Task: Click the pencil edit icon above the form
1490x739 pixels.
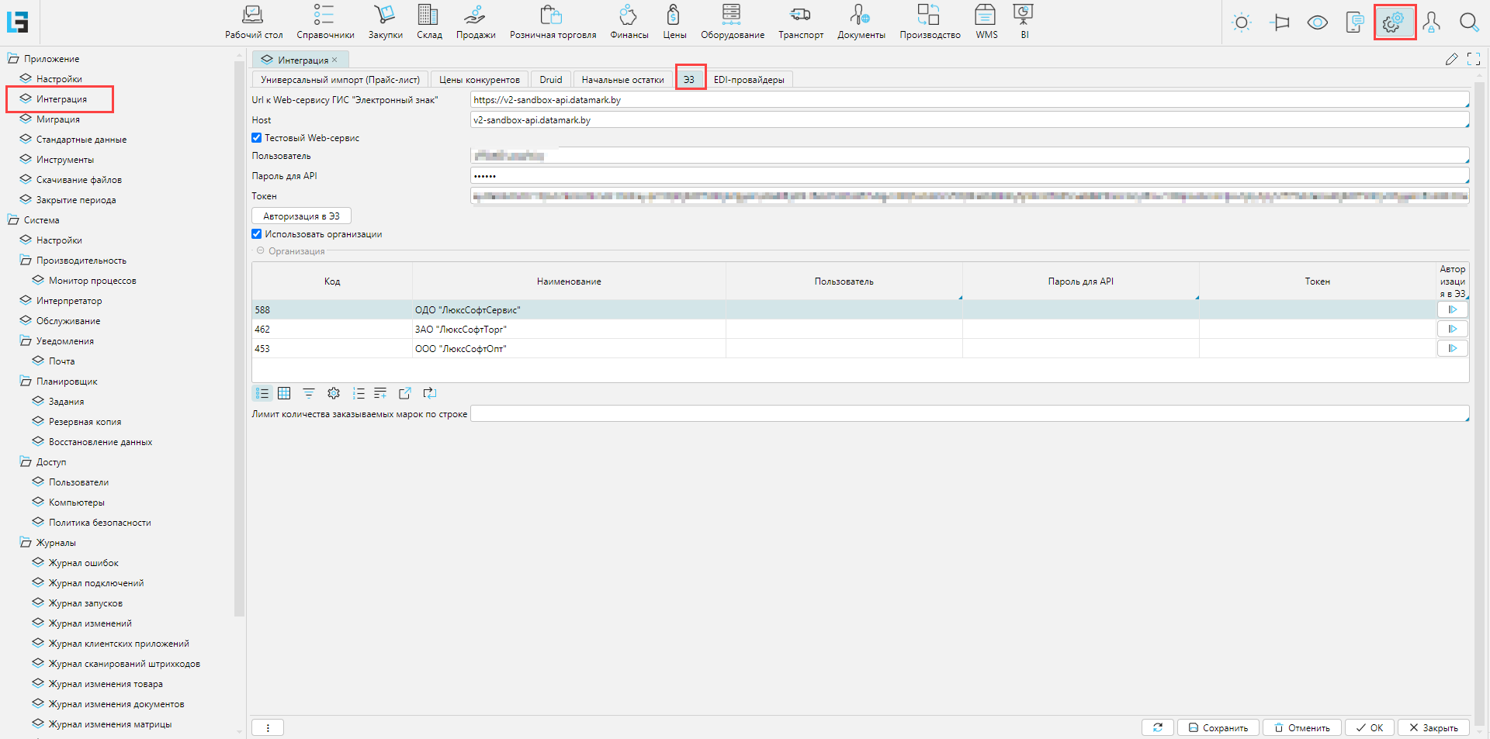Action: click(1451, 60)
